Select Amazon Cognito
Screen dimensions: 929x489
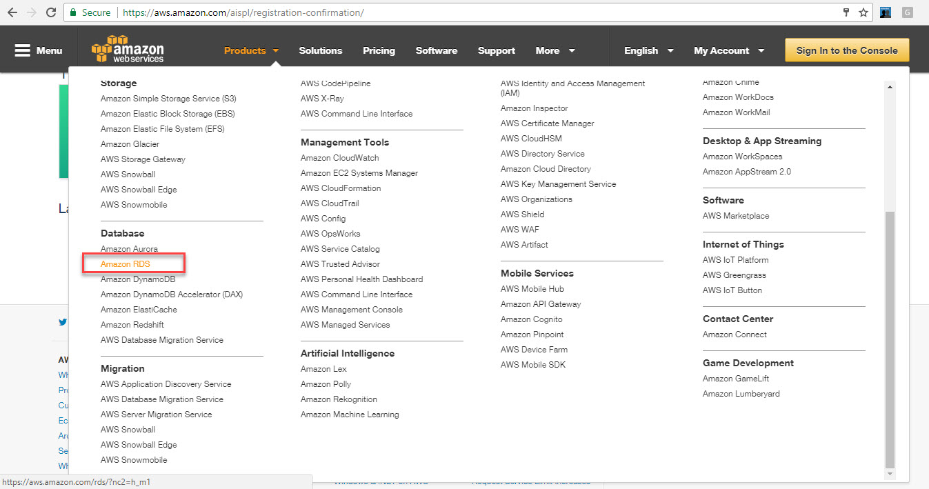(x=532, y=319)
